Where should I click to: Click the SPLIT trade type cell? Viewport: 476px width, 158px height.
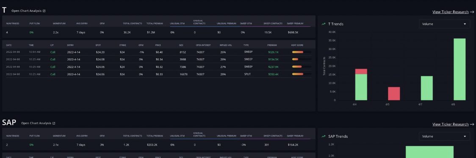[248, 74]
